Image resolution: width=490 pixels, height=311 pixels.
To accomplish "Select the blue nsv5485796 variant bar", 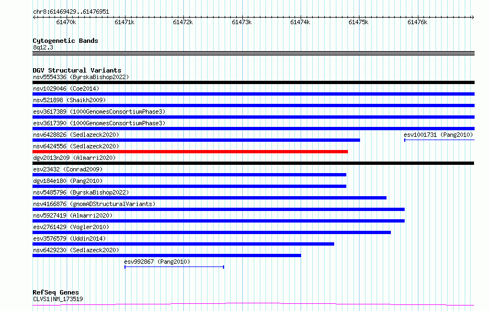I will 209,198.
